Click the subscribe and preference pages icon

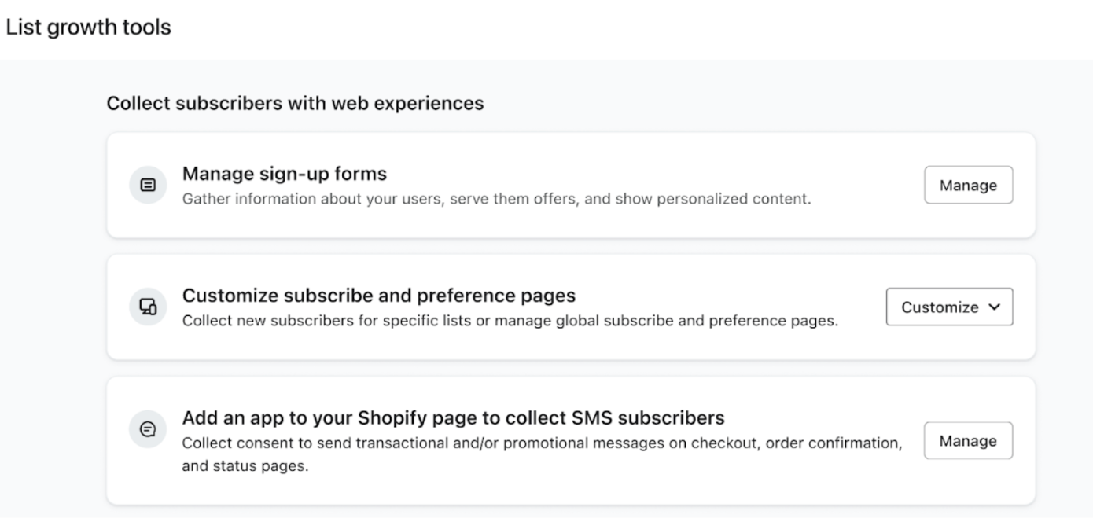point(148,307)
